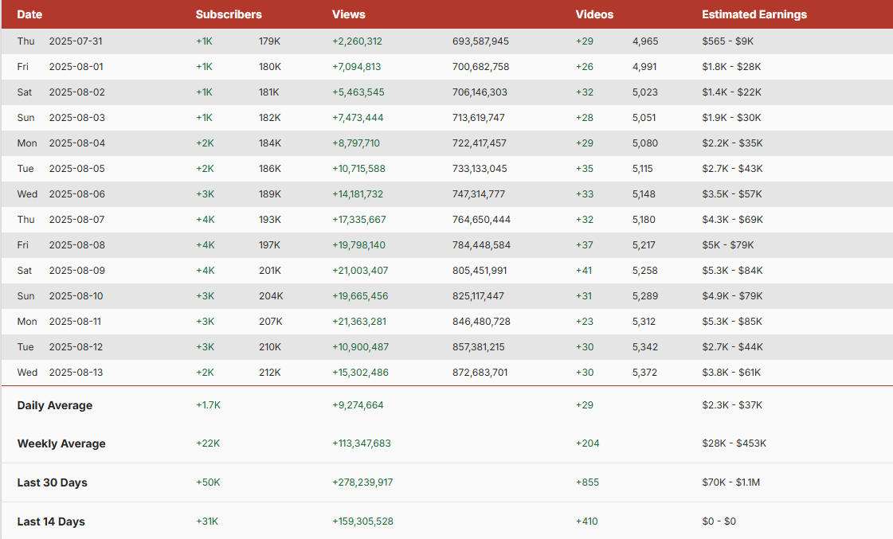This screenshot has width=893, height=539.
Task: Click subscriber total 201K
Action: pyautogui.click(x=270, y=271)
